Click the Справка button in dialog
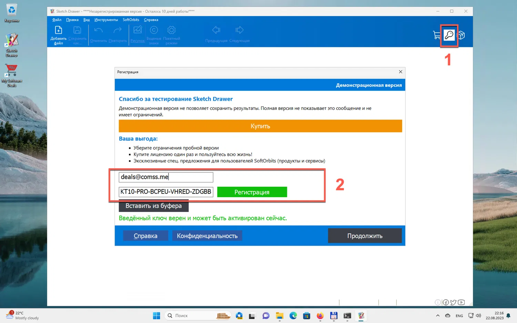The image size is (517, 323). [145, 236]
